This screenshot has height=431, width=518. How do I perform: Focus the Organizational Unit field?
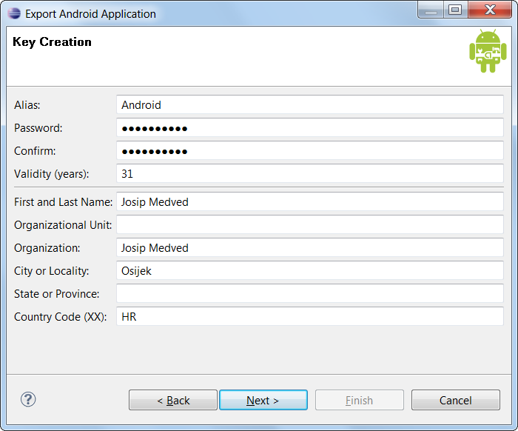point(309,224)
